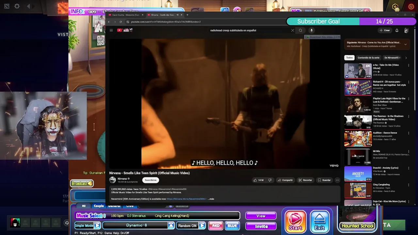Screen dimensions: 418x235
Task: Click the Guardar save button
Action: [324, 180]
